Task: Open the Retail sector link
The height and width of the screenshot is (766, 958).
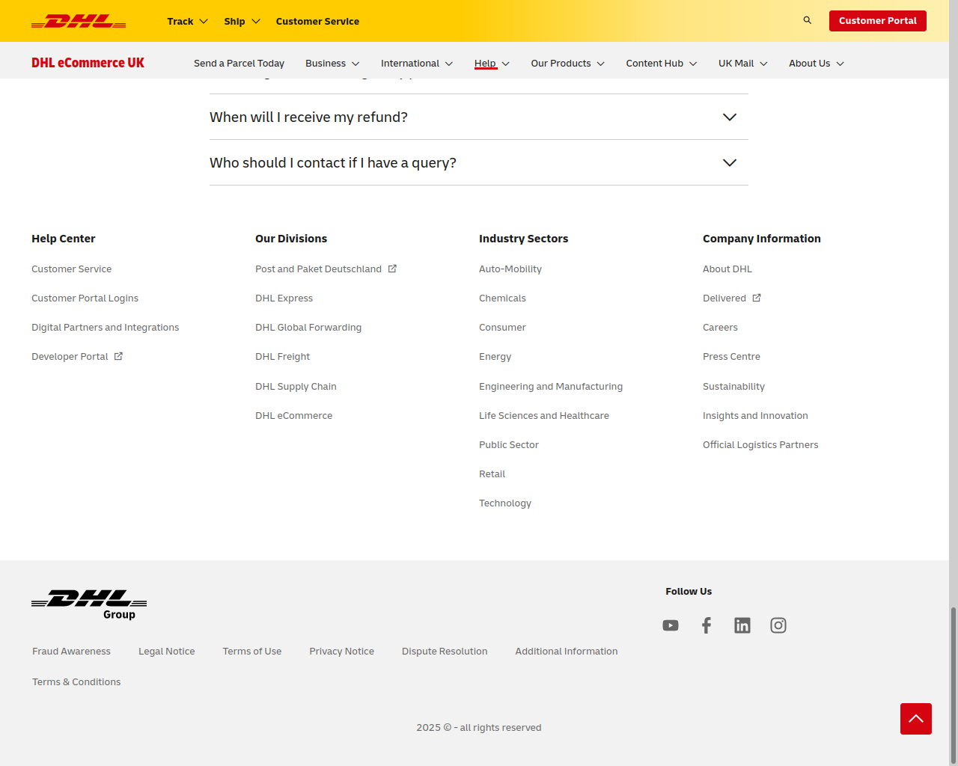Action: 492,474
